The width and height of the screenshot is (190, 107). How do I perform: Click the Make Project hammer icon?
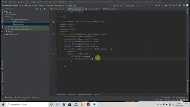[x=110, y=5]
